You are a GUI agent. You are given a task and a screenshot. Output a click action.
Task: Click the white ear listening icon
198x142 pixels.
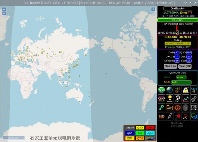[x=178, y=99]
